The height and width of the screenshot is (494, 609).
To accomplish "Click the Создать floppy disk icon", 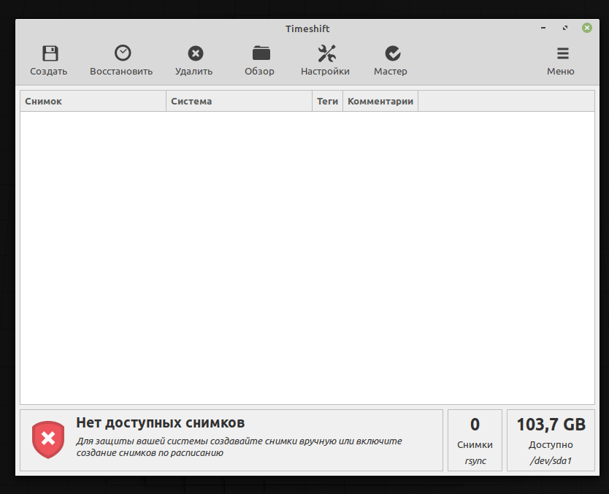I will tap(50, 53).
